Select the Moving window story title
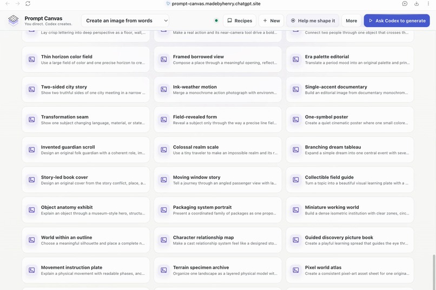436x290 pixels. click(x=196, y=177)
